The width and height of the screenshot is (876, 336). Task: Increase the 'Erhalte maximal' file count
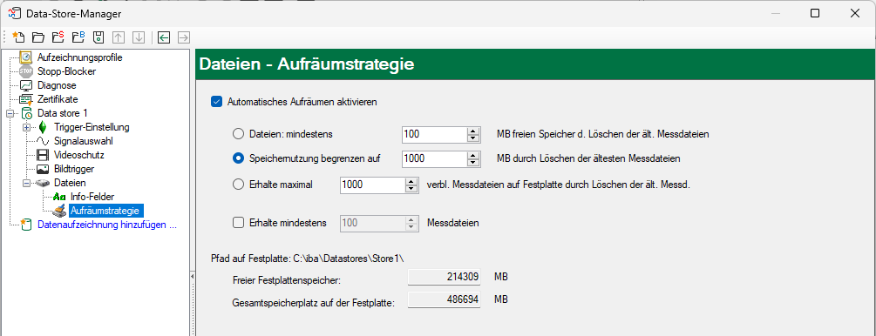(x=411, y=181)
